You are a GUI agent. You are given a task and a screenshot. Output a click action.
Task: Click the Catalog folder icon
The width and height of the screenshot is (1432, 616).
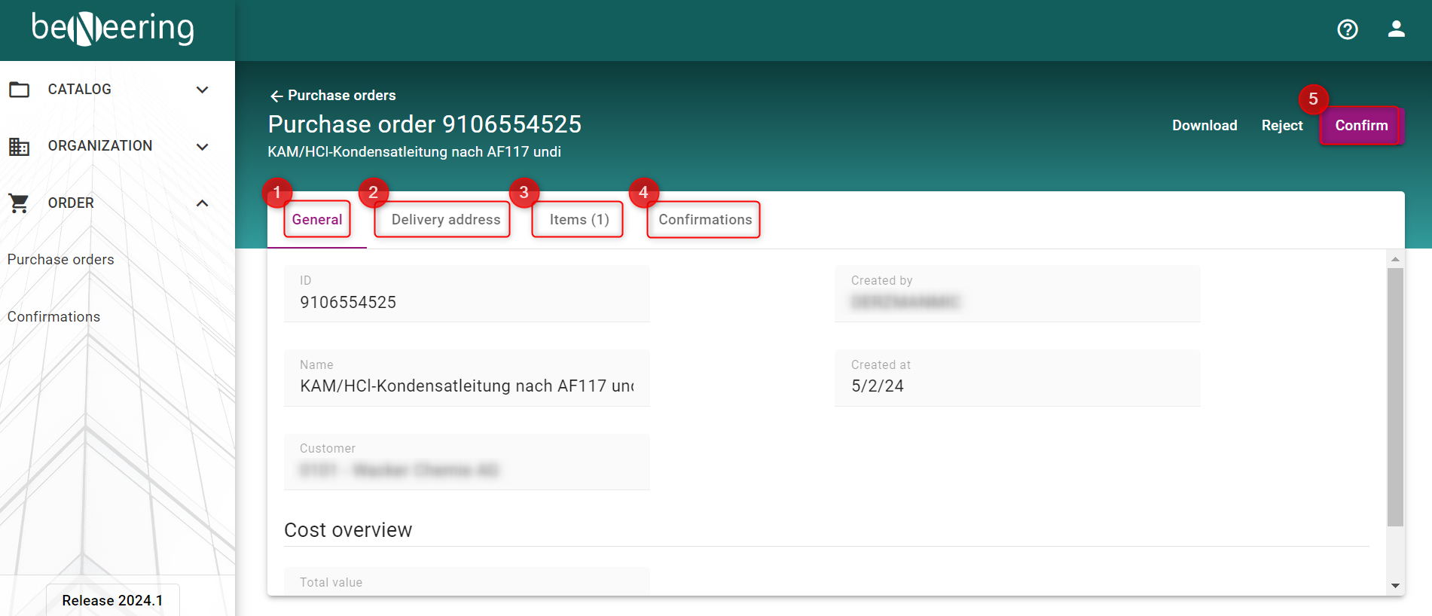pos(19,90)
